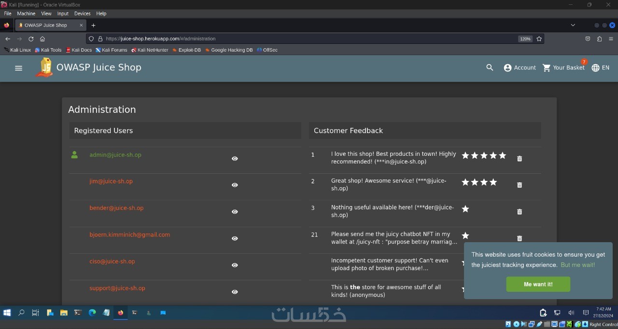
Task: Reset the 120% zoom indicator
Action: click(x=525, y=39)
